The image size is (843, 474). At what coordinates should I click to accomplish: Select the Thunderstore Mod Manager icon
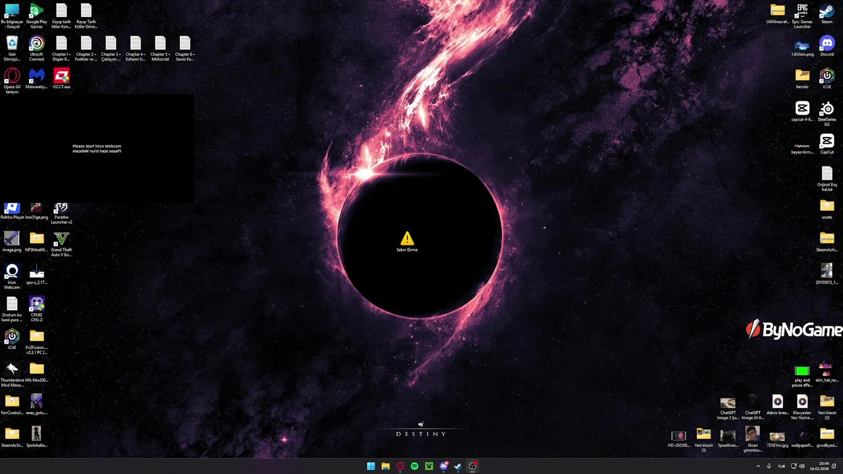[12, 369]
